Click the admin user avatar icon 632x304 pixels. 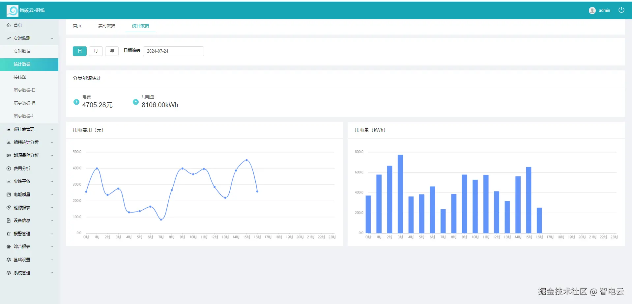coord(592,11)
